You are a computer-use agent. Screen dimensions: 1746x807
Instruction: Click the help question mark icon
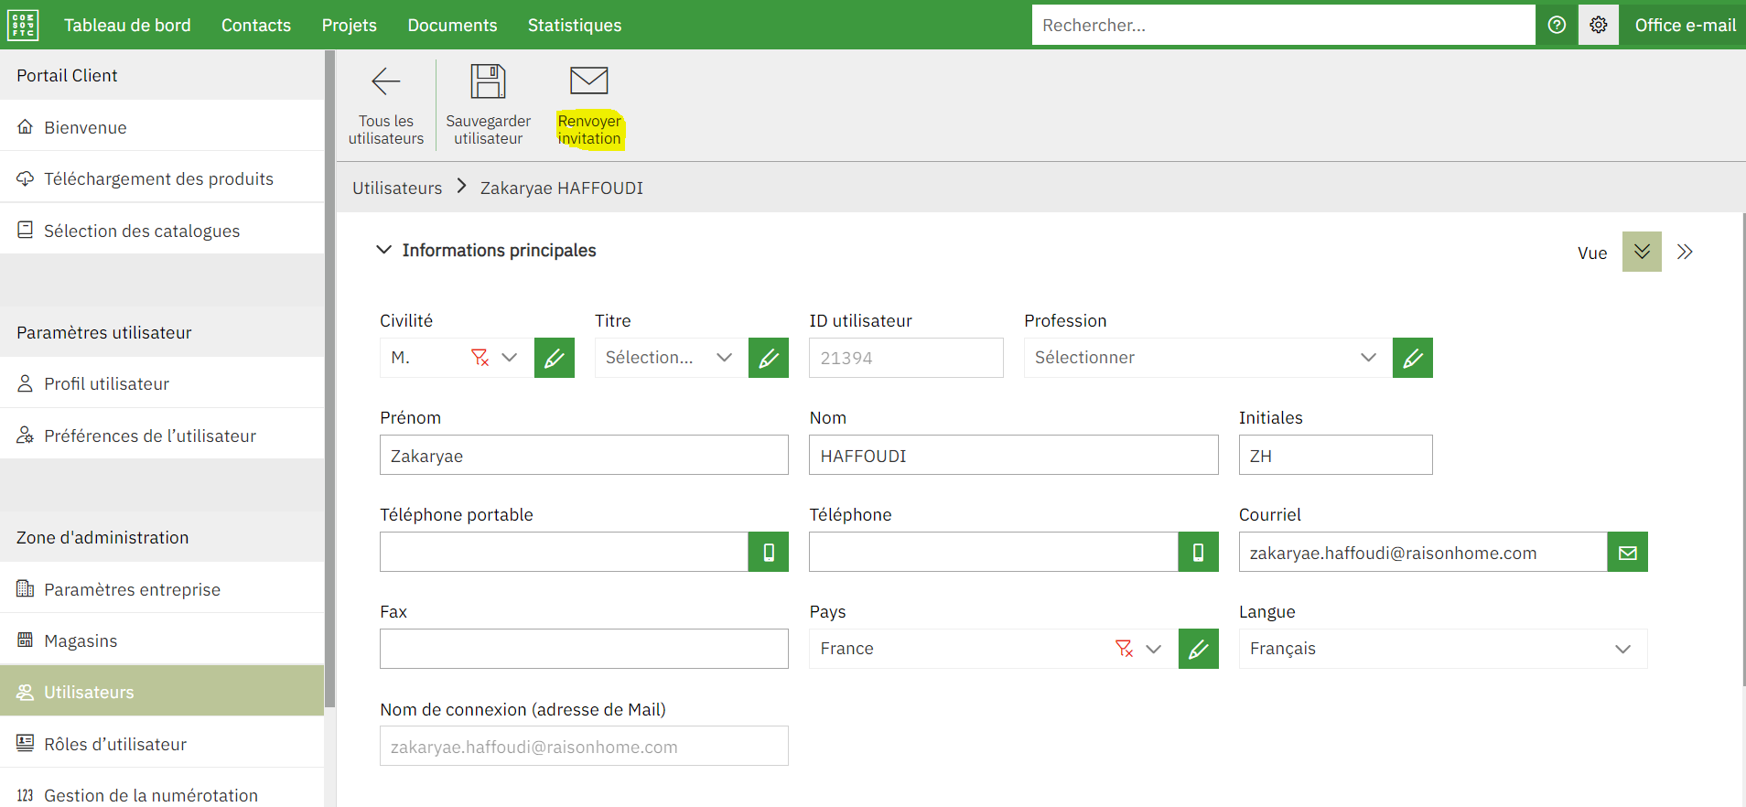pyautogui.click(x=1556, y=25)
